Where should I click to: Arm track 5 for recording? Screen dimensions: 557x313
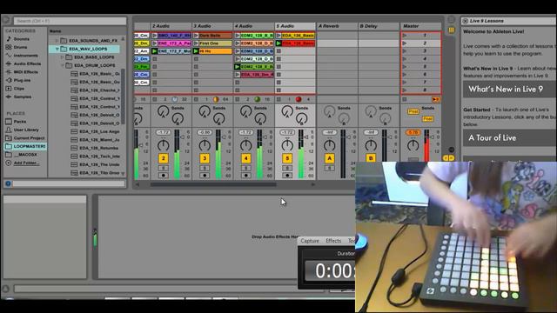tap(287, 176)
